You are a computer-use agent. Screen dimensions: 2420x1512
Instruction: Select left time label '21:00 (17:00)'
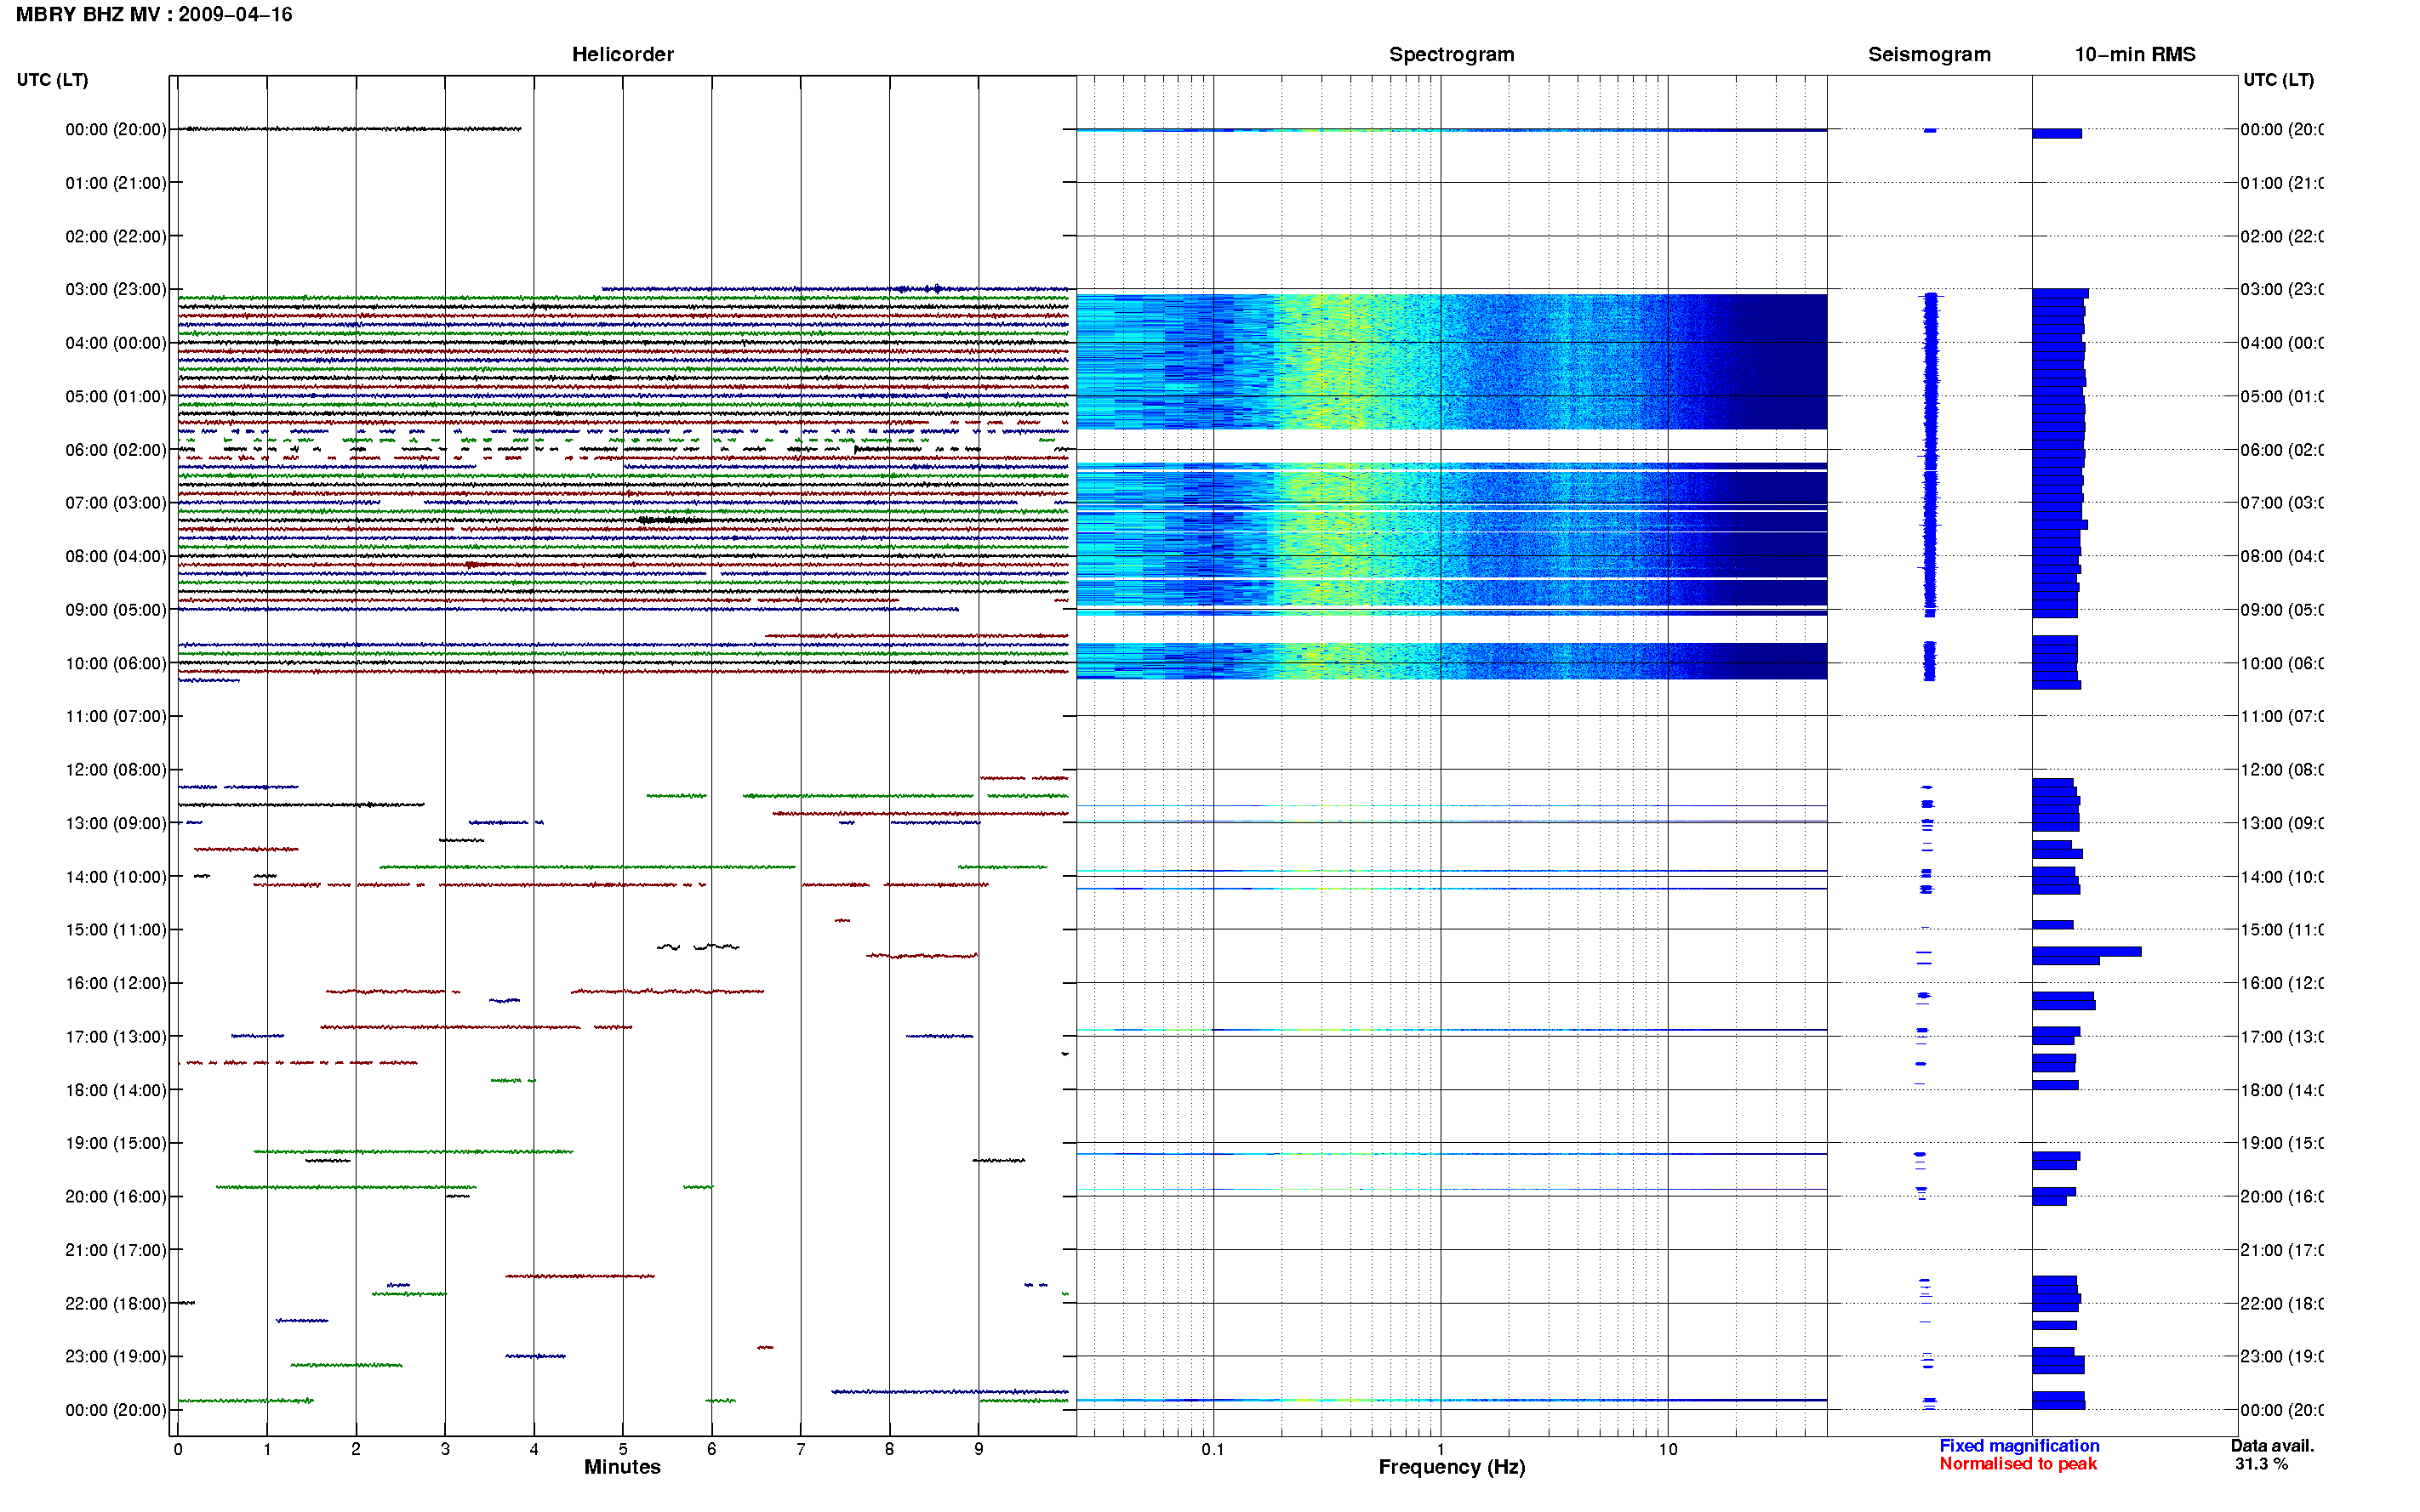[116, 1251]
